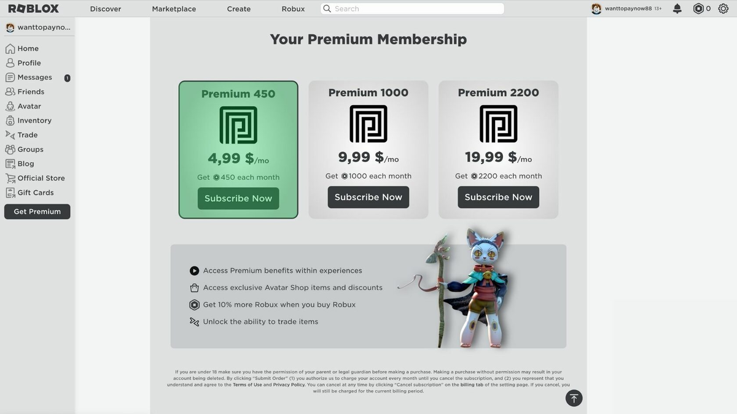Viewport: 737px width, 414px height.
Task: Click the Robux balance icon
Action: [698, 9]
